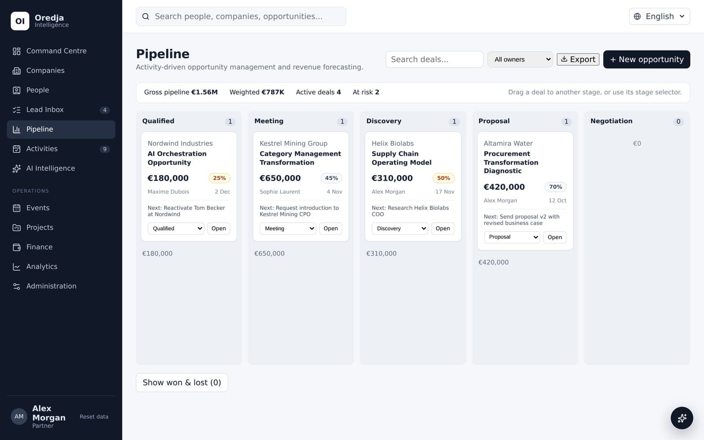
Task: Click the Lead Inbox checklist icon
Action: (17, 110)
